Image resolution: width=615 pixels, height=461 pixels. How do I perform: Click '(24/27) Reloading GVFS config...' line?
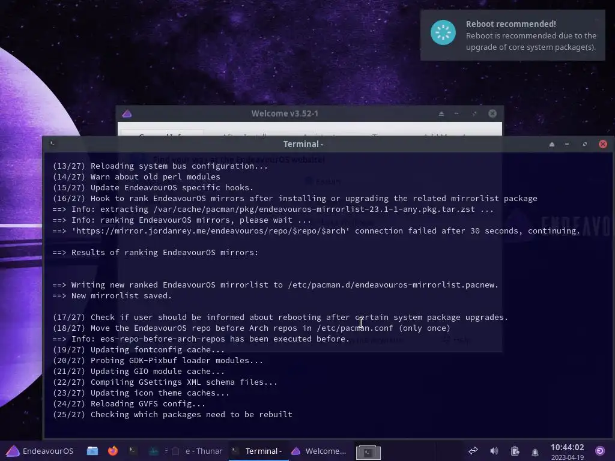[x=129, y=404]
